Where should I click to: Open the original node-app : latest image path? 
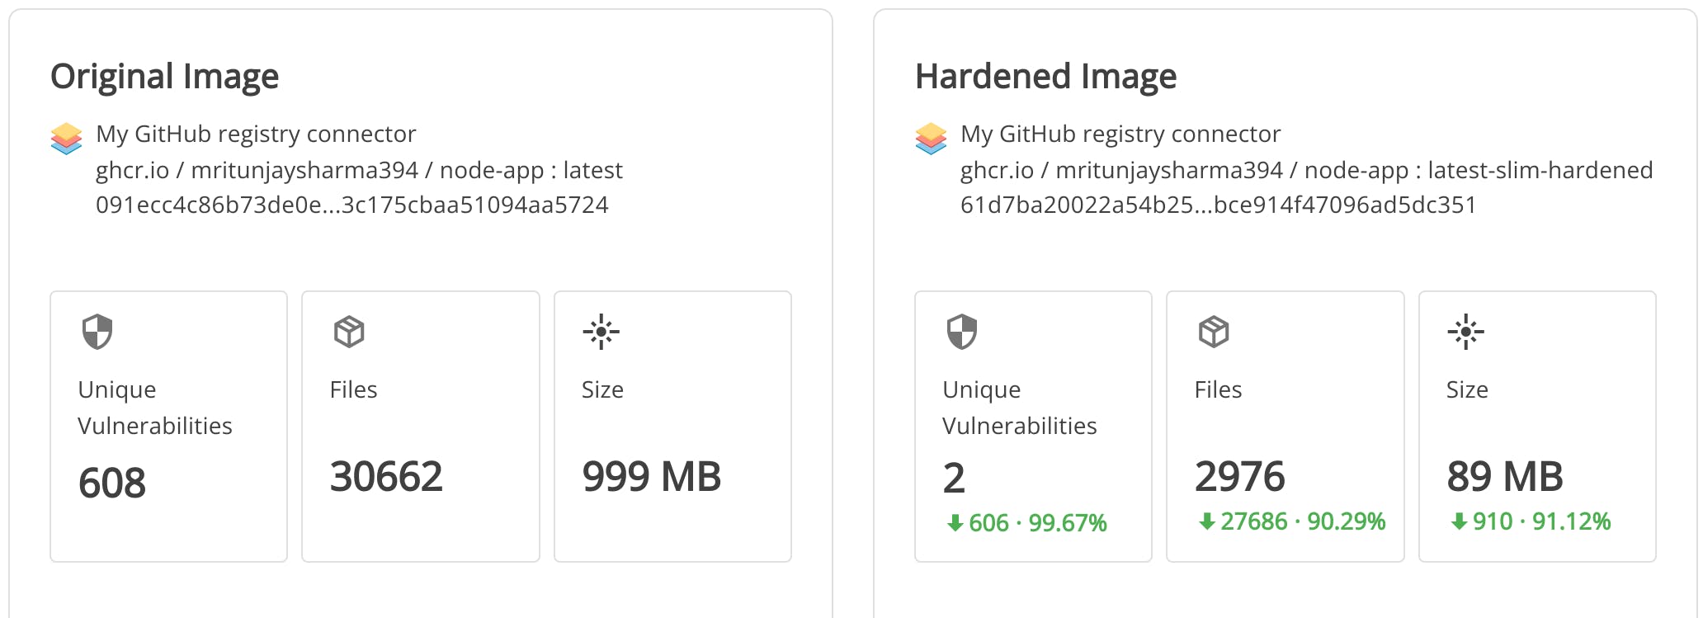359,170
